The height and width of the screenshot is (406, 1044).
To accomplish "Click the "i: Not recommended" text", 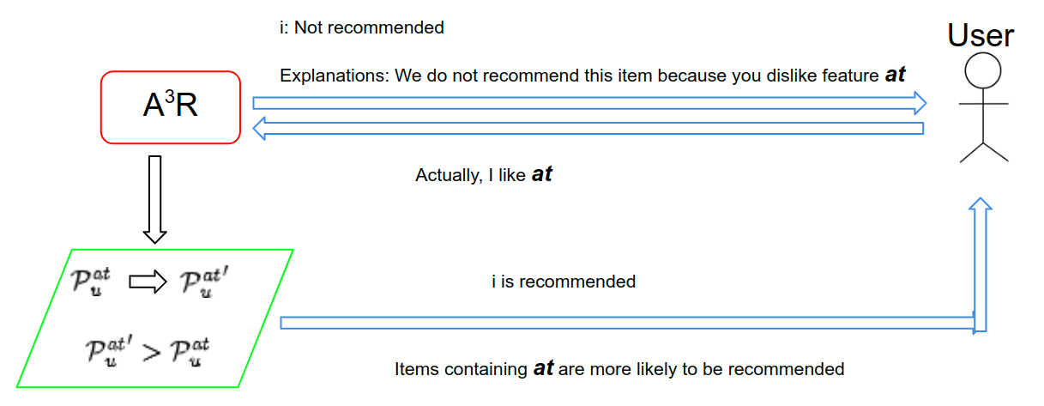I will tap(360, 27).
